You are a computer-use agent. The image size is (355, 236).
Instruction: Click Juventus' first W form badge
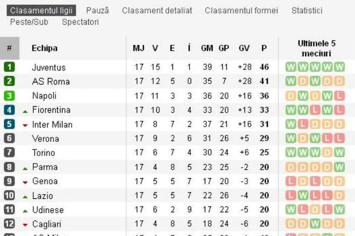pos(290,67)
